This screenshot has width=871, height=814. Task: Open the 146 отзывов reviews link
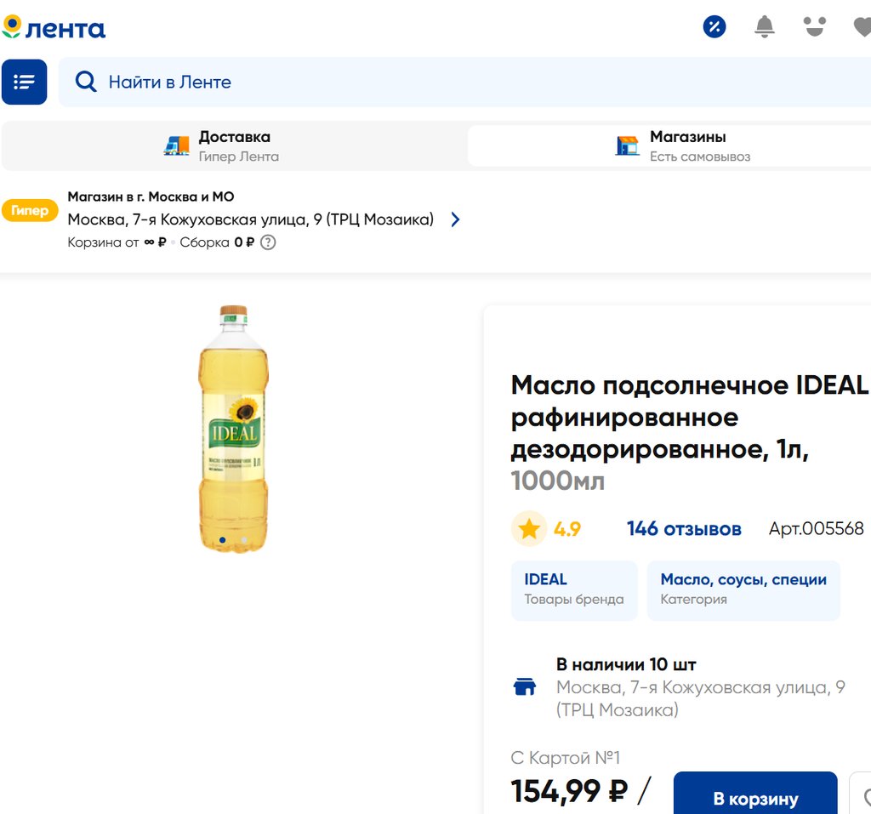point(684,528)
